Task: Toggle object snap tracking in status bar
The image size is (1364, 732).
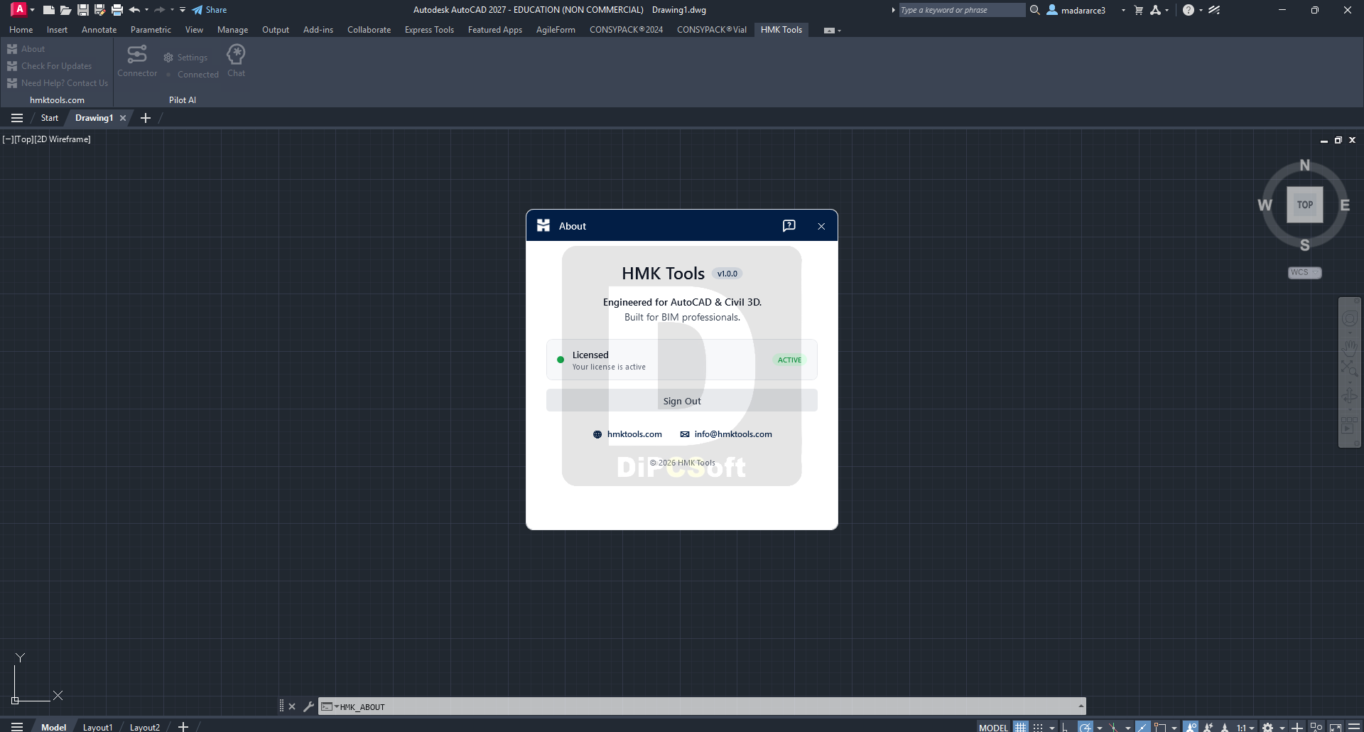Action: (1142, 727)
